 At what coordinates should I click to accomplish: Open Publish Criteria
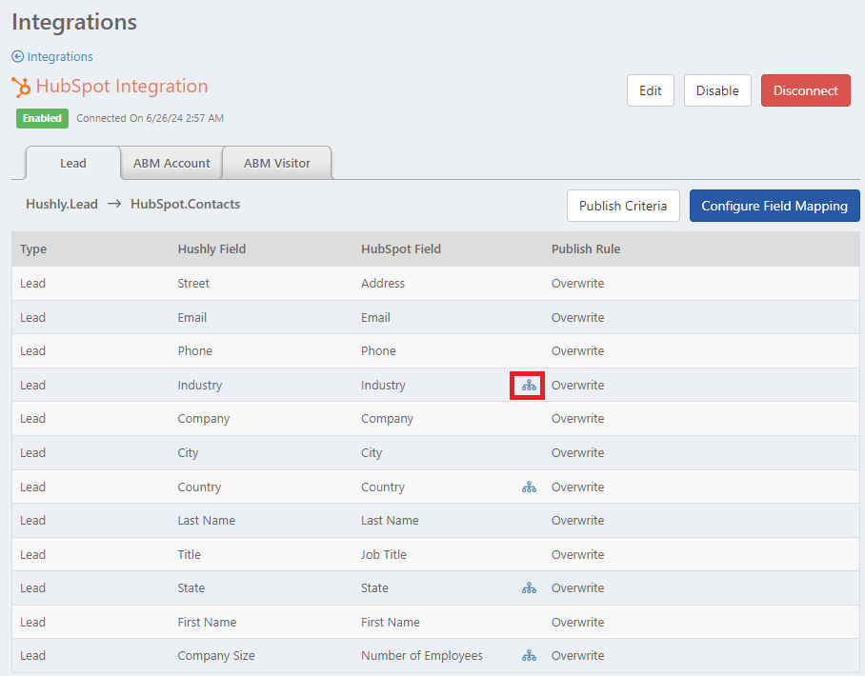pos(623,206)
